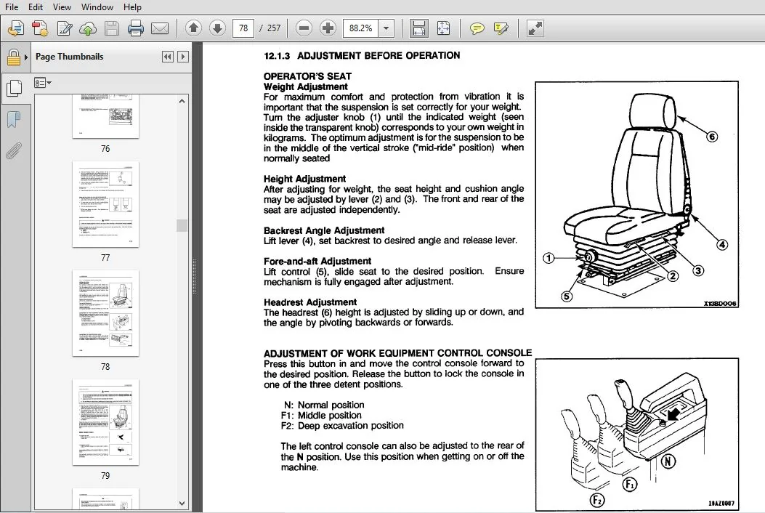The image size is (765, 513).
Task: Zoom out with the minus button
Action: click(x=304, y=28)
